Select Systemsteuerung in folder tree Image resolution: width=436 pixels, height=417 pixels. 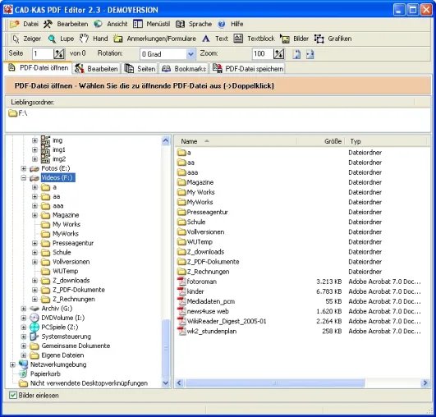click(x=66, y=337)
